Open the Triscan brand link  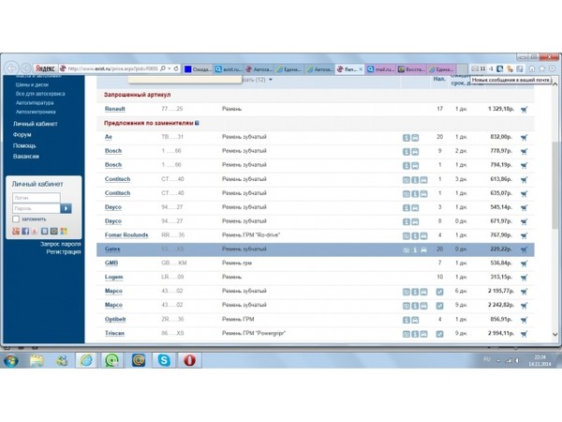114,333
